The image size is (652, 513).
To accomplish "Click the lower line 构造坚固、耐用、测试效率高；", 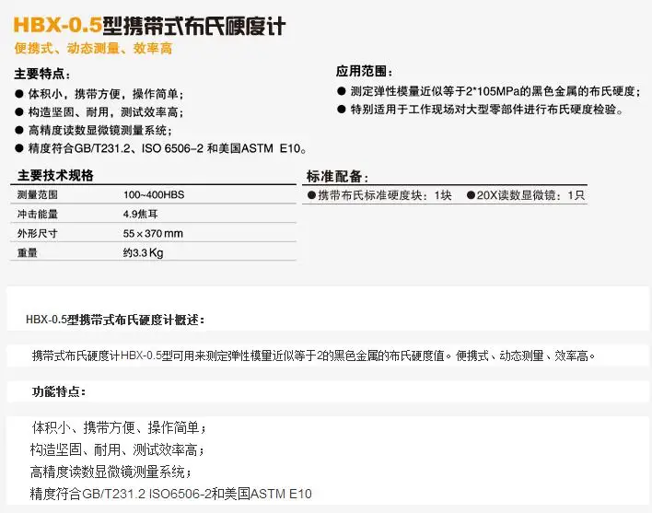I will [117, 449].
